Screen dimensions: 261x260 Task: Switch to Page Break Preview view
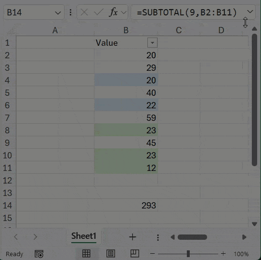click(x=135, y=254)
